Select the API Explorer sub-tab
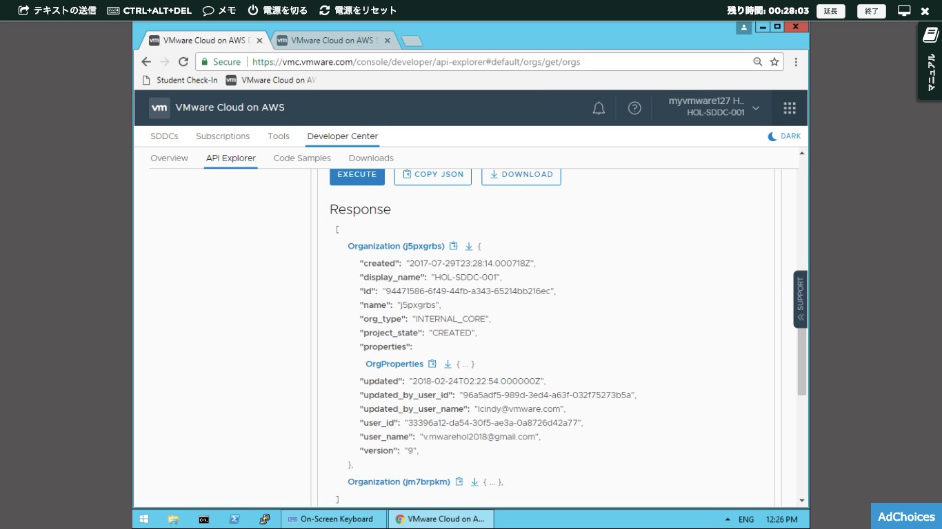The width and height of the screenshot is (942, 529). pyautogui.click(x=231, y=158)
